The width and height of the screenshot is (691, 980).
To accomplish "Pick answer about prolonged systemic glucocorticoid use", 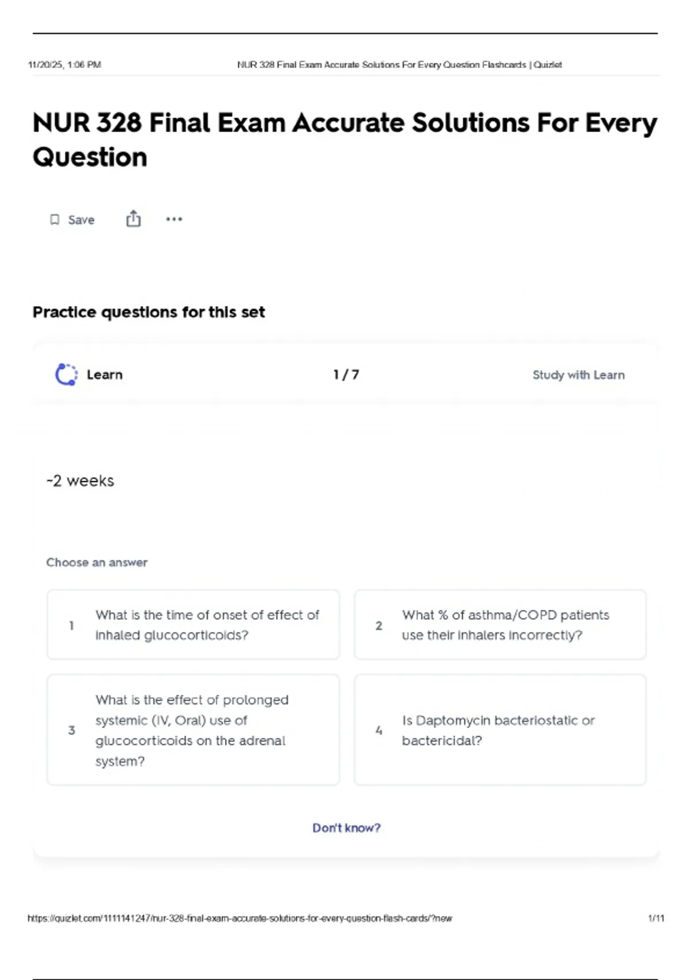I will coord(192,730).
